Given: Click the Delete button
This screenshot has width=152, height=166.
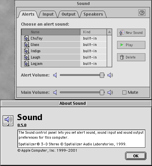Looking at the screenshot, I should coord(131,57).
